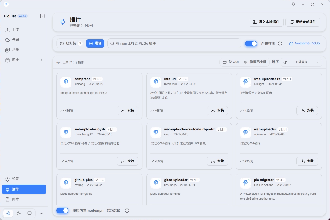Select system theme monitor icon
The image size is (330, 220).
pyautogui.click(x=29, y=213)
